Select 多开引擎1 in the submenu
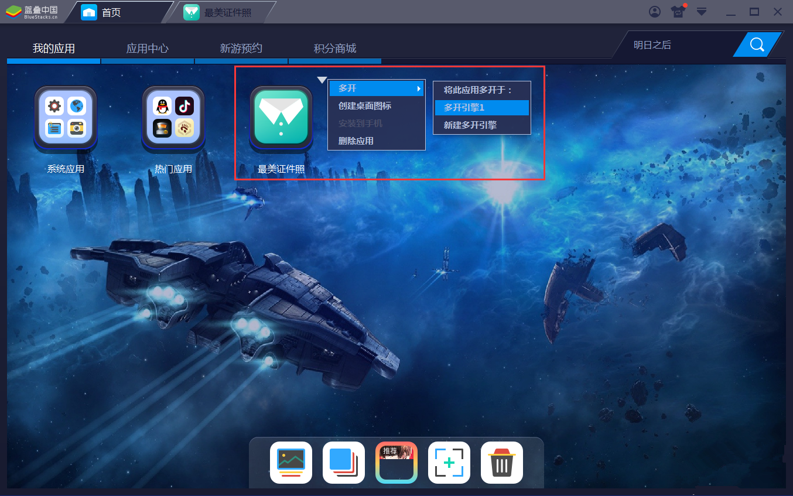 pyautogui.click(x=482, y=108)
